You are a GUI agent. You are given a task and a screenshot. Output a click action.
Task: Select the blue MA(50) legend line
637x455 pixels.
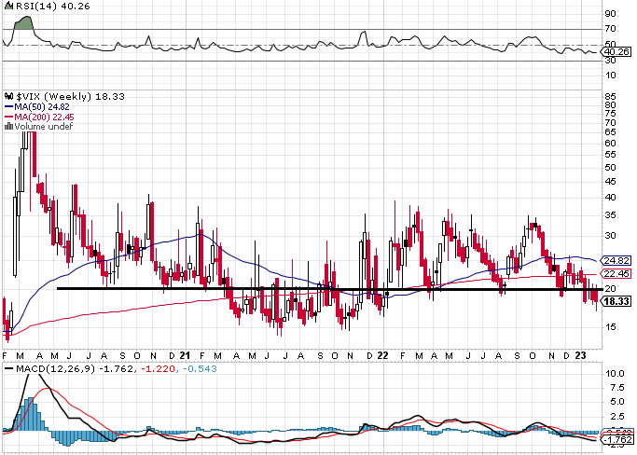coord(9,107)
